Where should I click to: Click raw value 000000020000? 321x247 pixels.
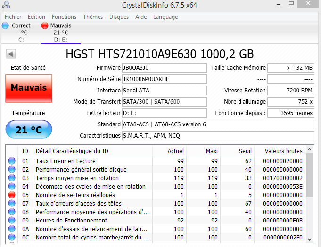tap(283, 161)
